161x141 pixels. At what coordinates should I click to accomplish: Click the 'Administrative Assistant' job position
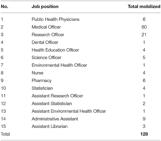55,119
